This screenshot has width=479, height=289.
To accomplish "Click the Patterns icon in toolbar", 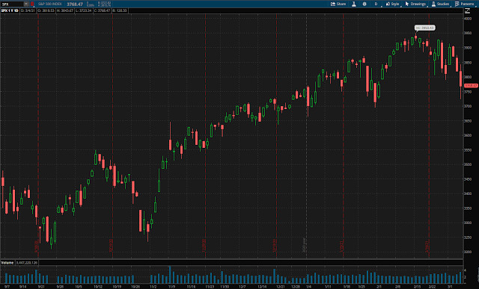I will [457, 4].
